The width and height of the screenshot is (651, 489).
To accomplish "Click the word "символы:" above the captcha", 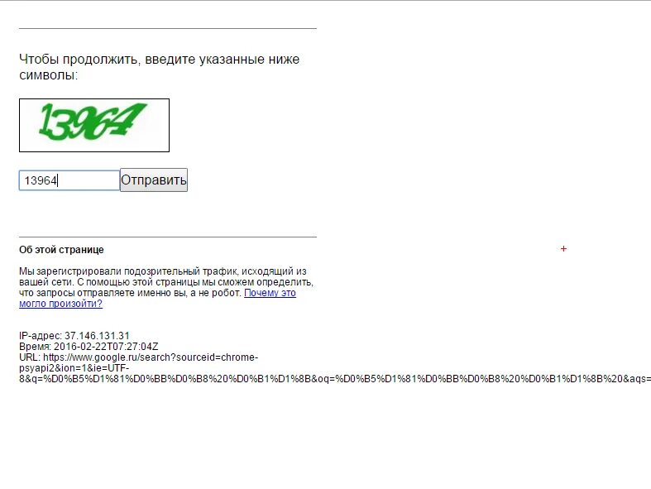I will click(x=49, y=75).
